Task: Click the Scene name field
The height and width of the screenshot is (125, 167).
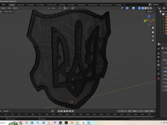Action: (158, 5)
